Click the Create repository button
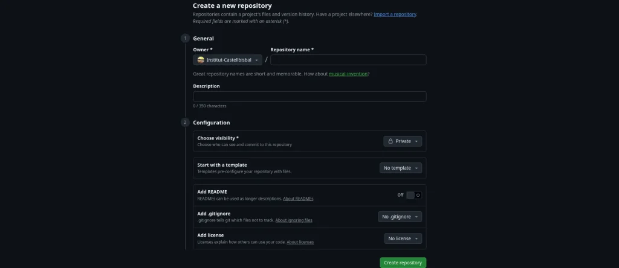The image size is (619, 268). (403, 263)
